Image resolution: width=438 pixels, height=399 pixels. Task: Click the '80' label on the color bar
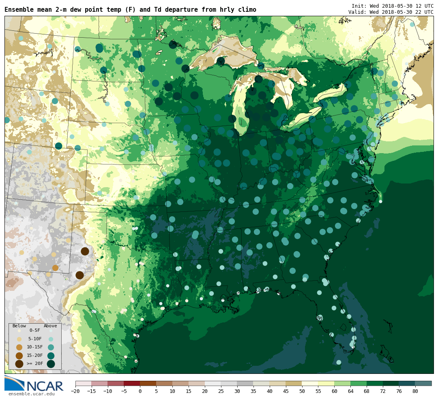tap(415, 391)
